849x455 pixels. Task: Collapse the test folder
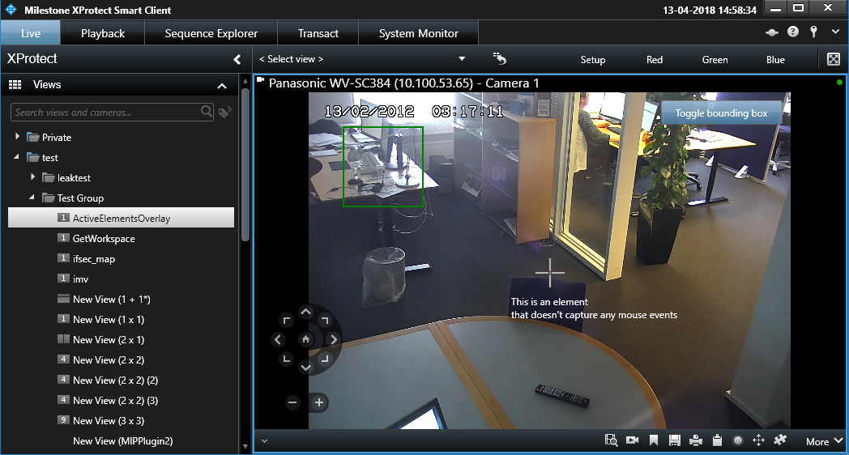(17, 156)
